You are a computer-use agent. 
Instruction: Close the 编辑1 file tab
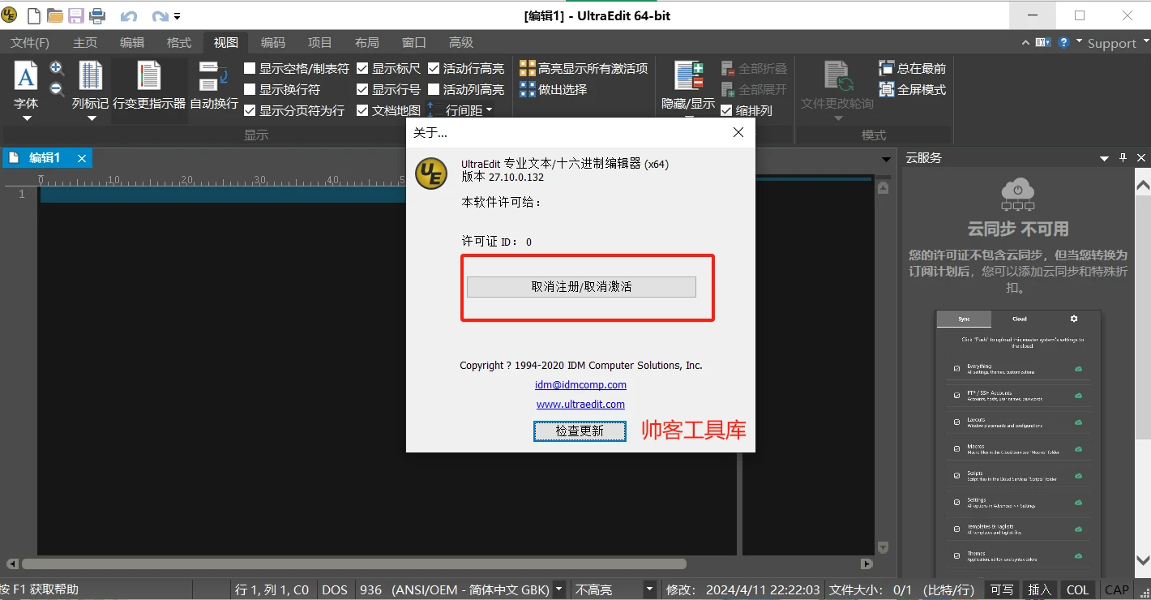point(82,158)
